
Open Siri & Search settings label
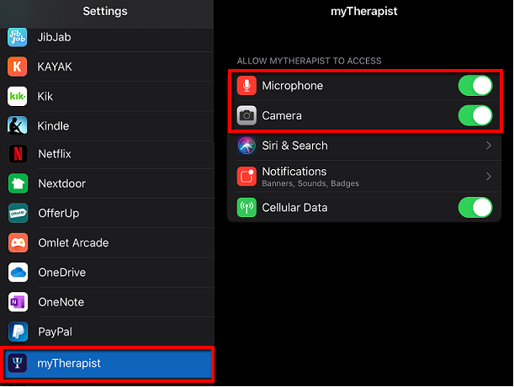point(294,146)
